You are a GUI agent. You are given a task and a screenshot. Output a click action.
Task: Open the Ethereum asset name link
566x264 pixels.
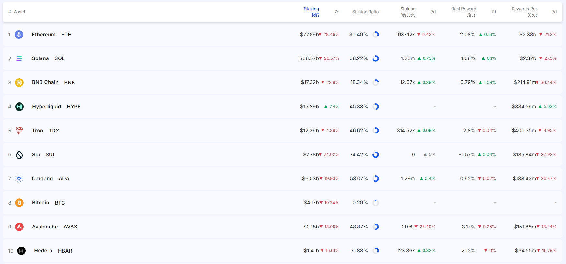[44, 35]
